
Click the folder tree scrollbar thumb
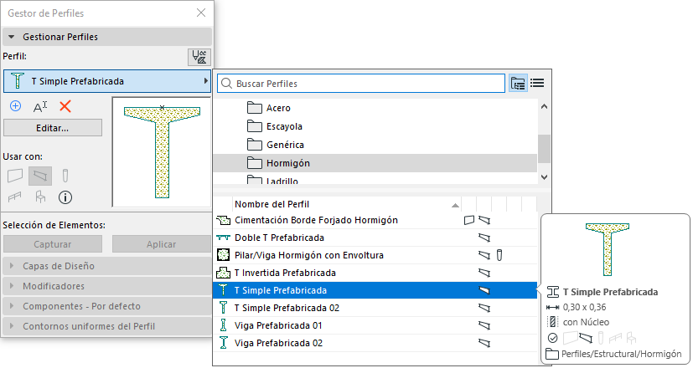tap(544, 149)
